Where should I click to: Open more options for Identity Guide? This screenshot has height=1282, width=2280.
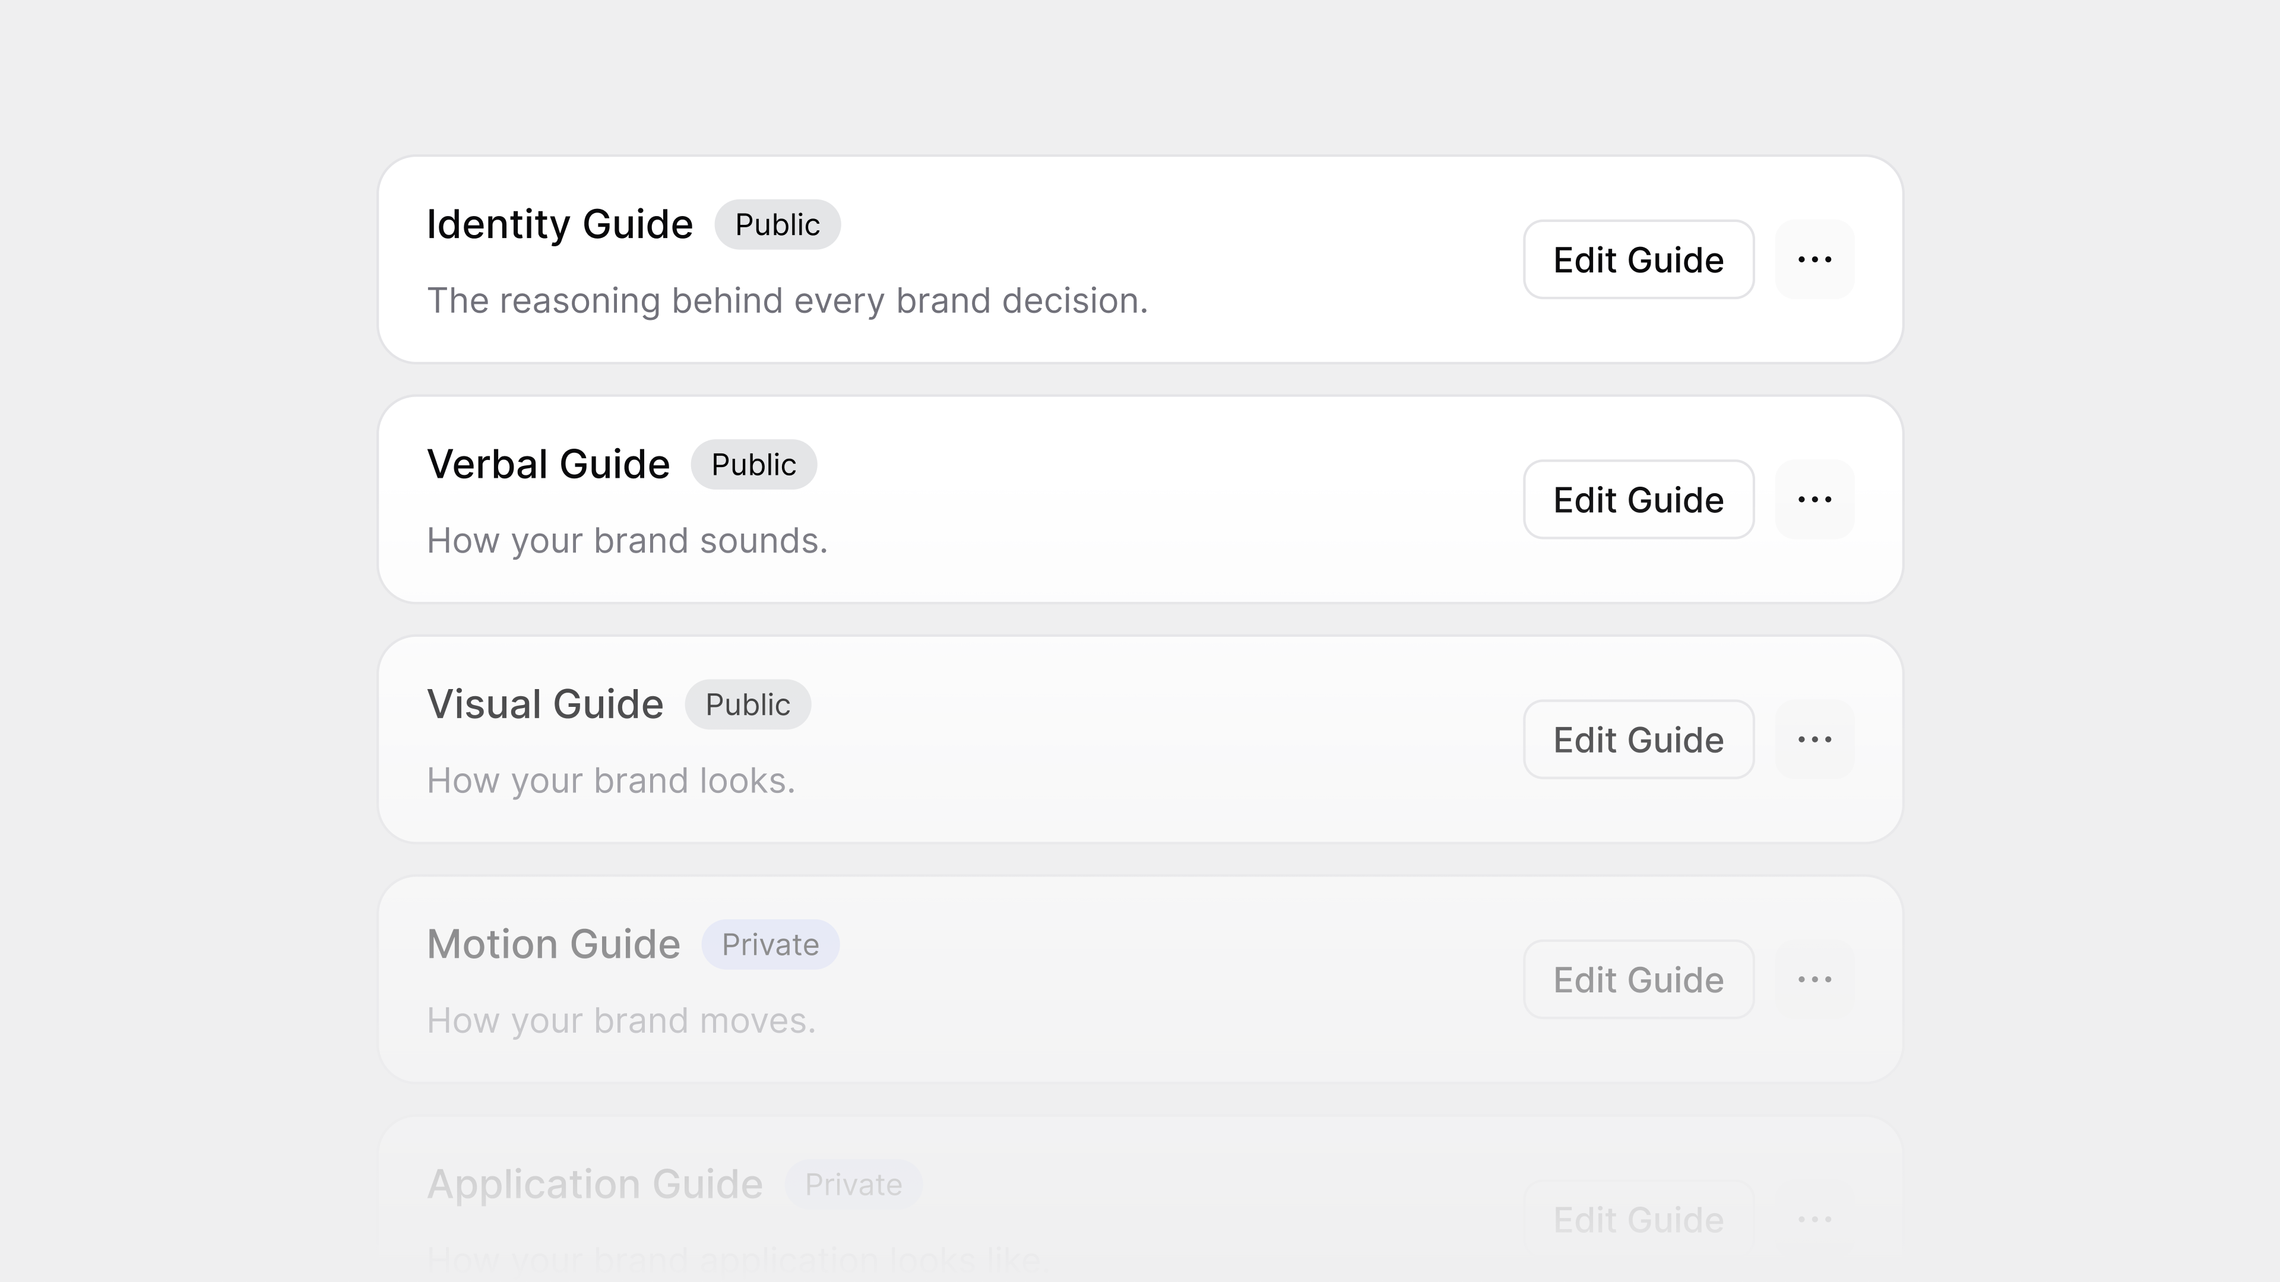(x=1814, y=259)
